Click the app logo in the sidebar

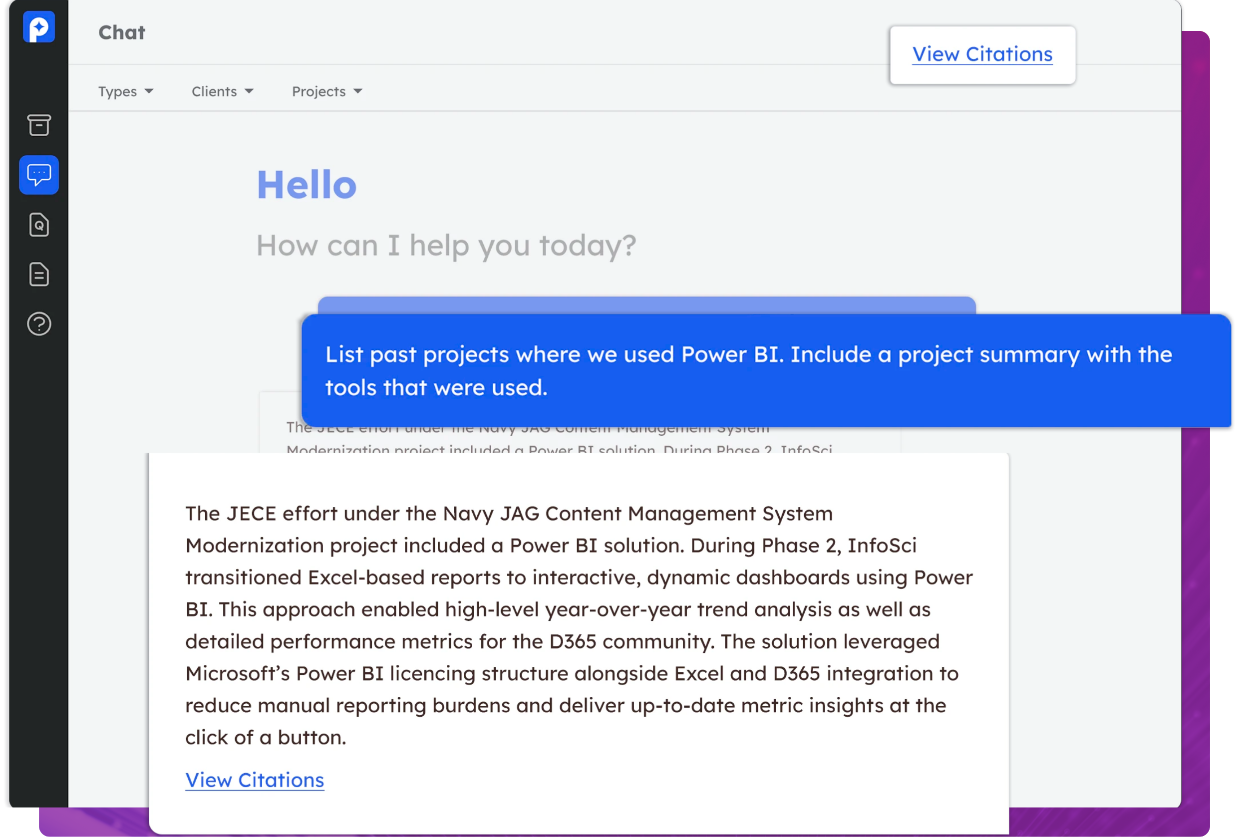[39, 26]
